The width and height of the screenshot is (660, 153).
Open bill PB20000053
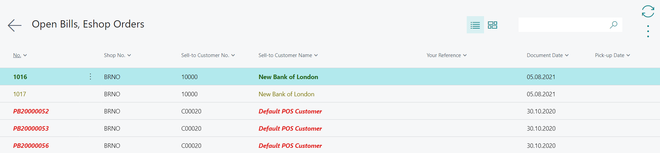click(31, 129)
